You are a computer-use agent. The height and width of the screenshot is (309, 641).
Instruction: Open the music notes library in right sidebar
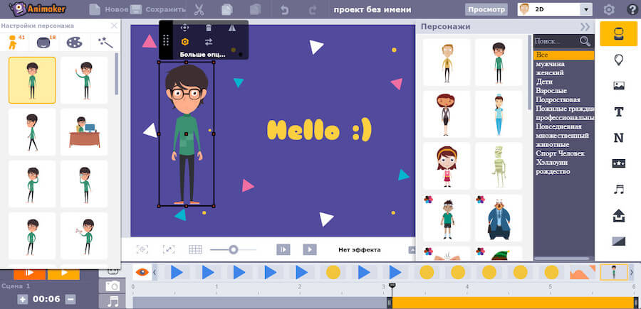(x=618, y=189)
